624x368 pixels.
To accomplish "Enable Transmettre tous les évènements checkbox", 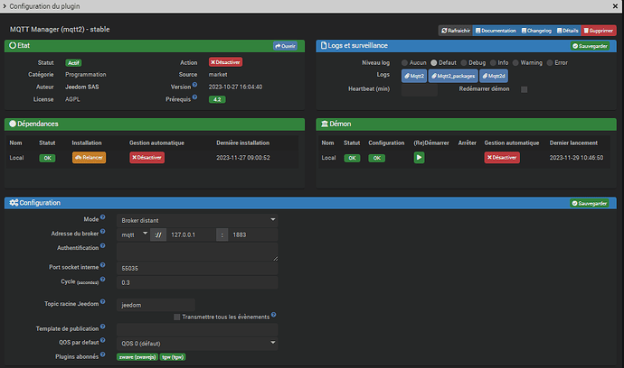I will pos(176,317).
